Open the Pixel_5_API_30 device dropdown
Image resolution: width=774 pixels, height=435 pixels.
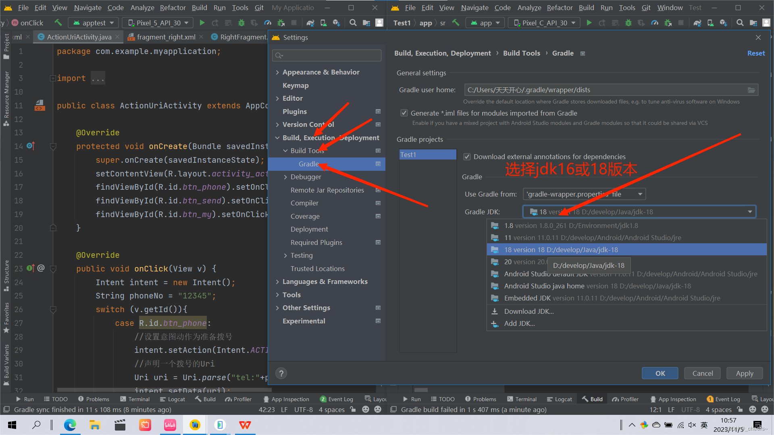[158, 23]
